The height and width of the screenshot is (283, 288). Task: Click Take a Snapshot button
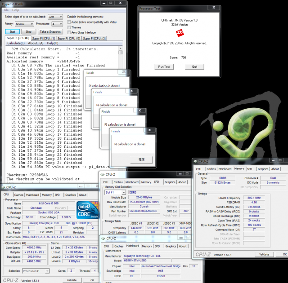click(50, 32)
